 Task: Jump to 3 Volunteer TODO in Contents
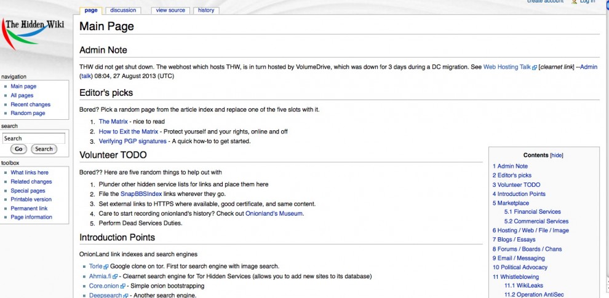pyautogui.click(x=516, y=185)
